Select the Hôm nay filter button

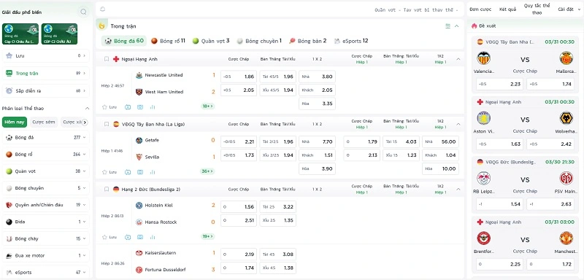pos(15,122)
